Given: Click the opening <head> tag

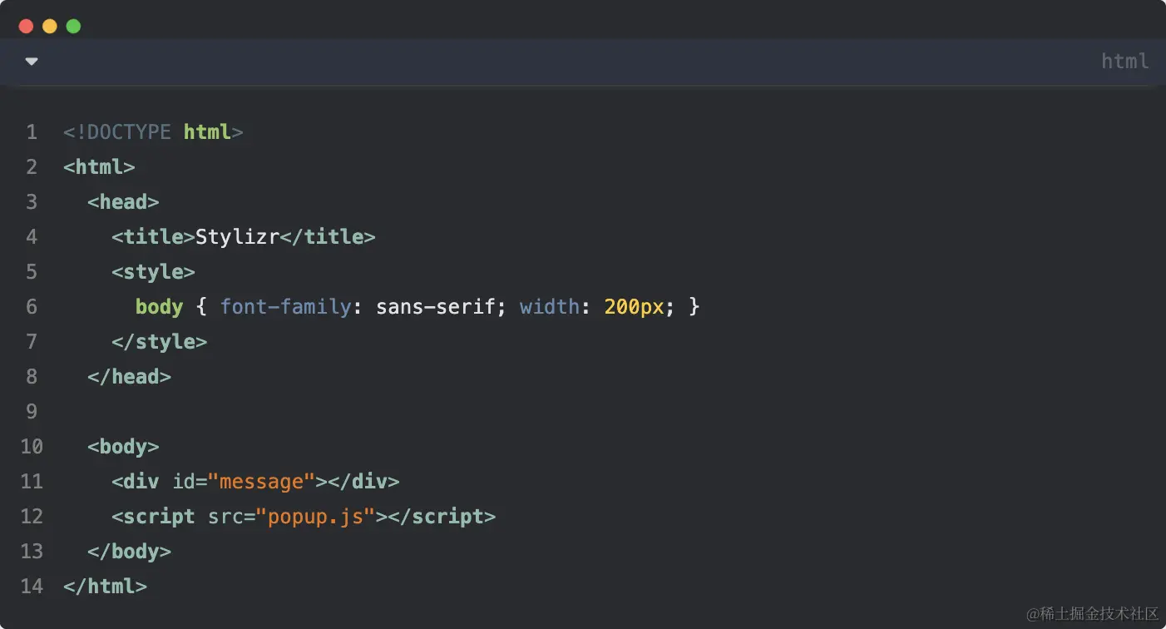Looking at the screenshot, I should 123,202.
